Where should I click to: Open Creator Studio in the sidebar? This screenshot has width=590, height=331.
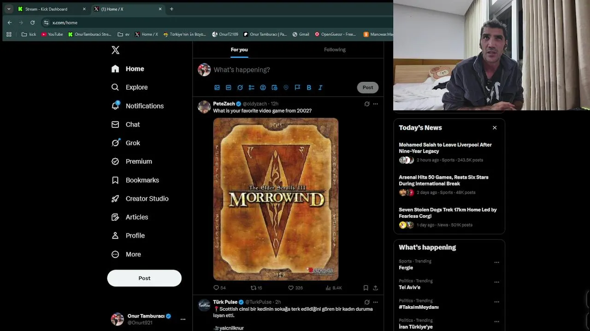140,199
